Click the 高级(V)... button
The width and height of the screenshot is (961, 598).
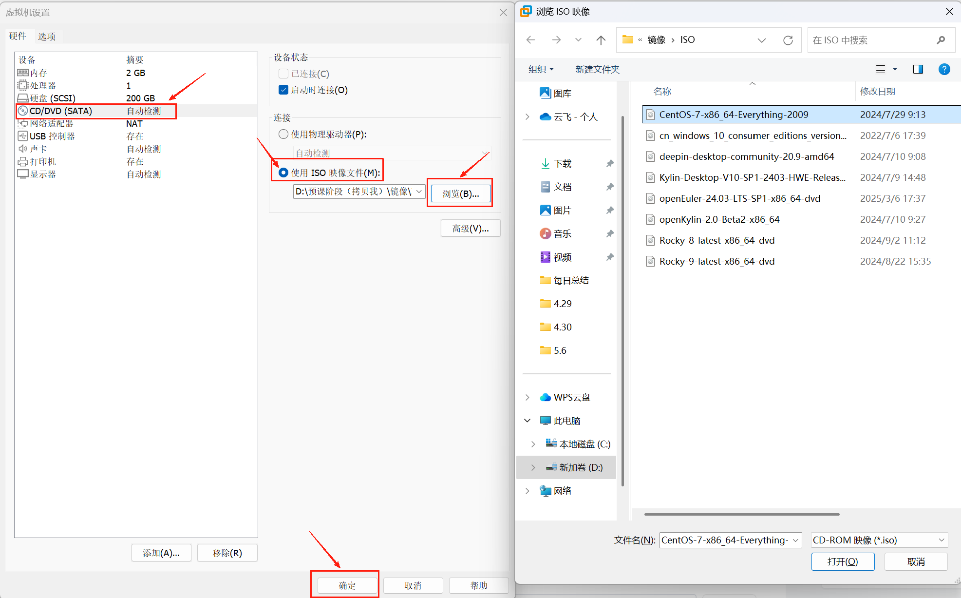tap(471, 229)
